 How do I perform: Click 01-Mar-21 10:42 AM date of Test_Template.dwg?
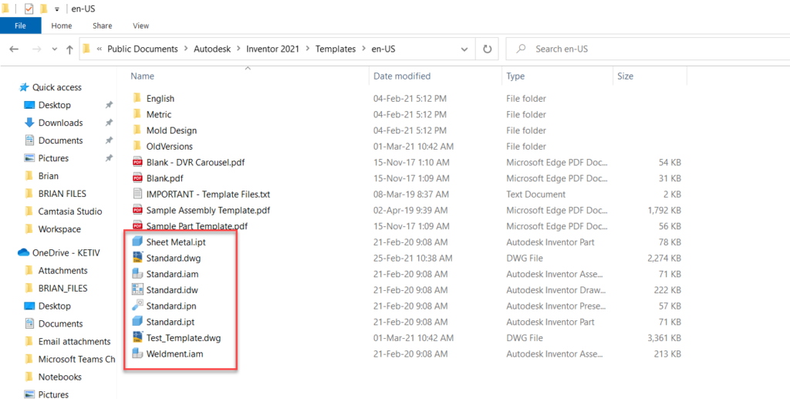click(414, 338)
